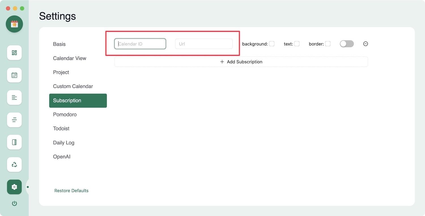Viewport: 425px width, 216px height.
Task: Click the Restore Defaults link
Action: pos(71,191)
